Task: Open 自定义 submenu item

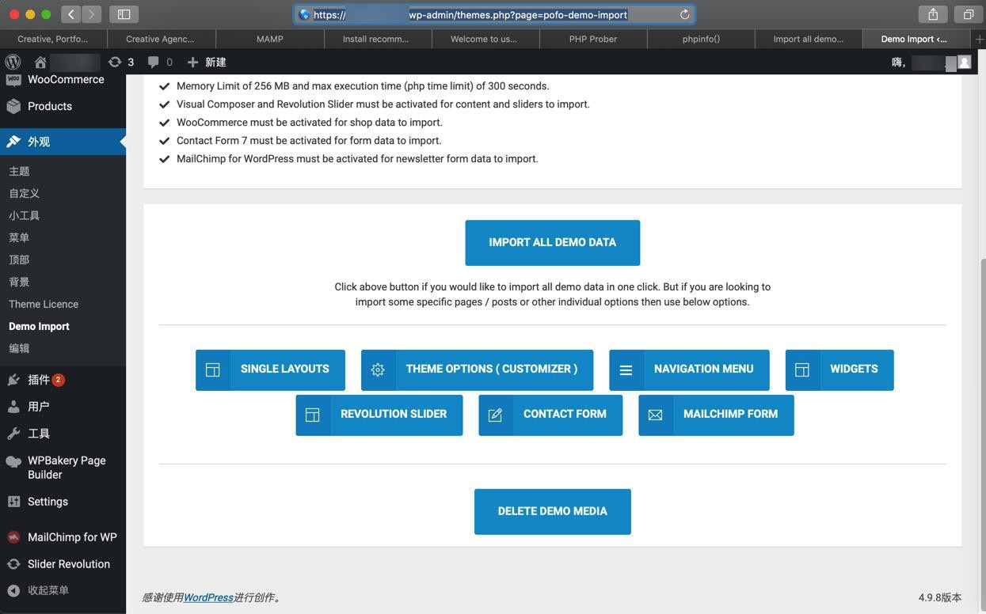Action: (x=24, y=193)
